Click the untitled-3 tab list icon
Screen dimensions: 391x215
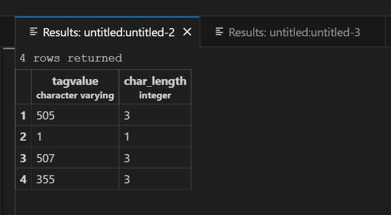[219, 32]
